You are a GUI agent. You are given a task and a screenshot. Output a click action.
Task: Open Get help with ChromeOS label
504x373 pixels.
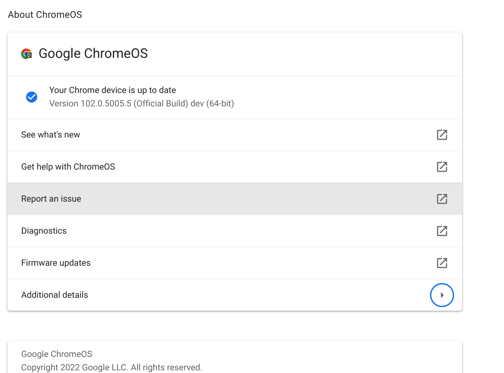(x=68, y=167)
